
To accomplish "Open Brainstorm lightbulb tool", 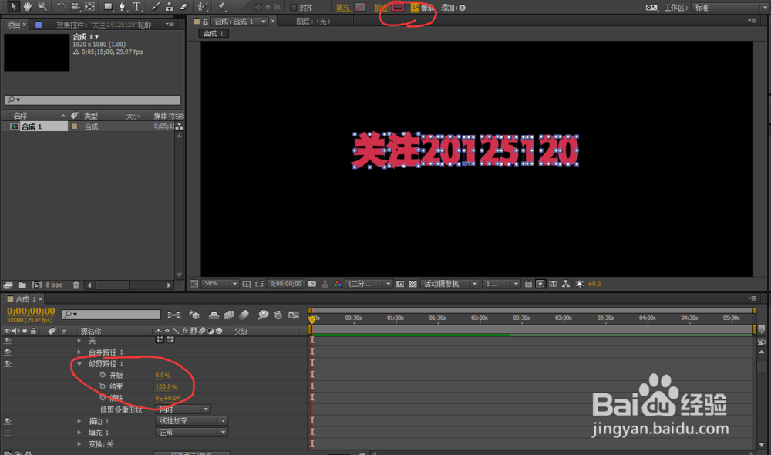I will [263, 315].
